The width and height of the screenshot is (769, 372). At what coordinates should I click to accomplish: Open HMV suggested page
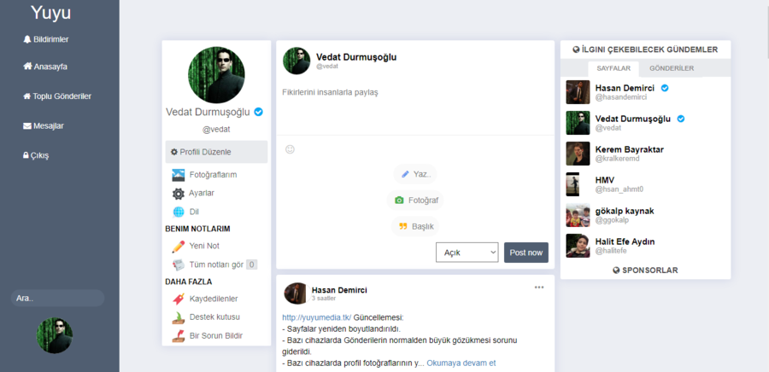point(605,180)
